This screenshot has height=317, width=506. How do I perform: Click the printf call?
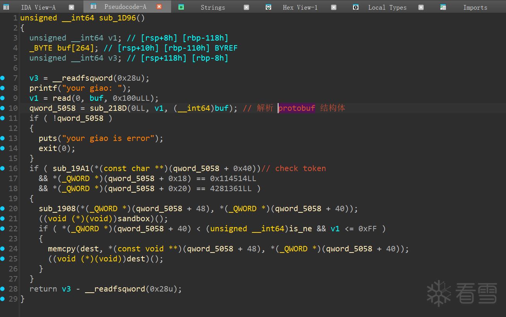point(43,88)
